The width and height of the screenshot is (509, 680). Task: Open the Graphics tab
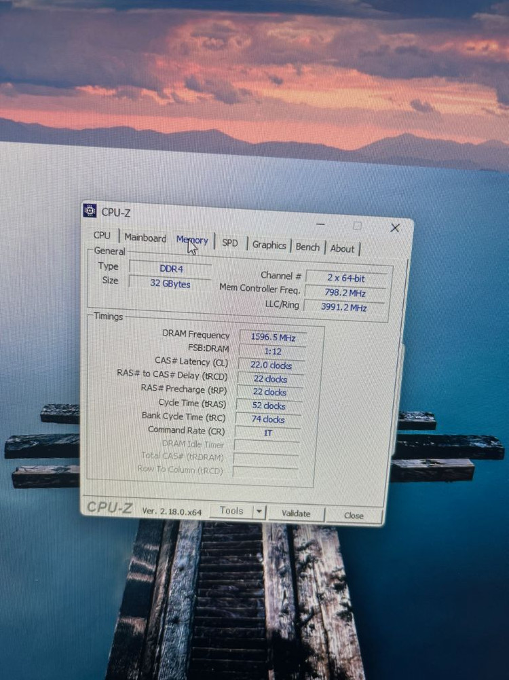[x=269, y=245]
